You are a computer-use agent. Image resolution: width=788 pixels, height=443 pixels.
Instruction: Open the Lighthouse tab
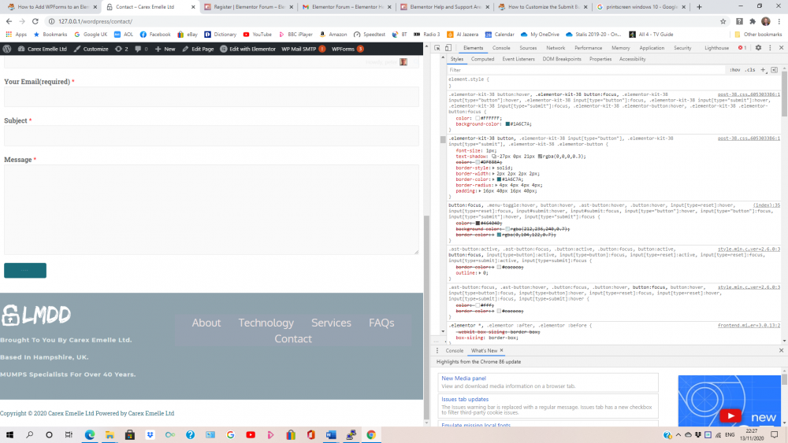(716, 48)
